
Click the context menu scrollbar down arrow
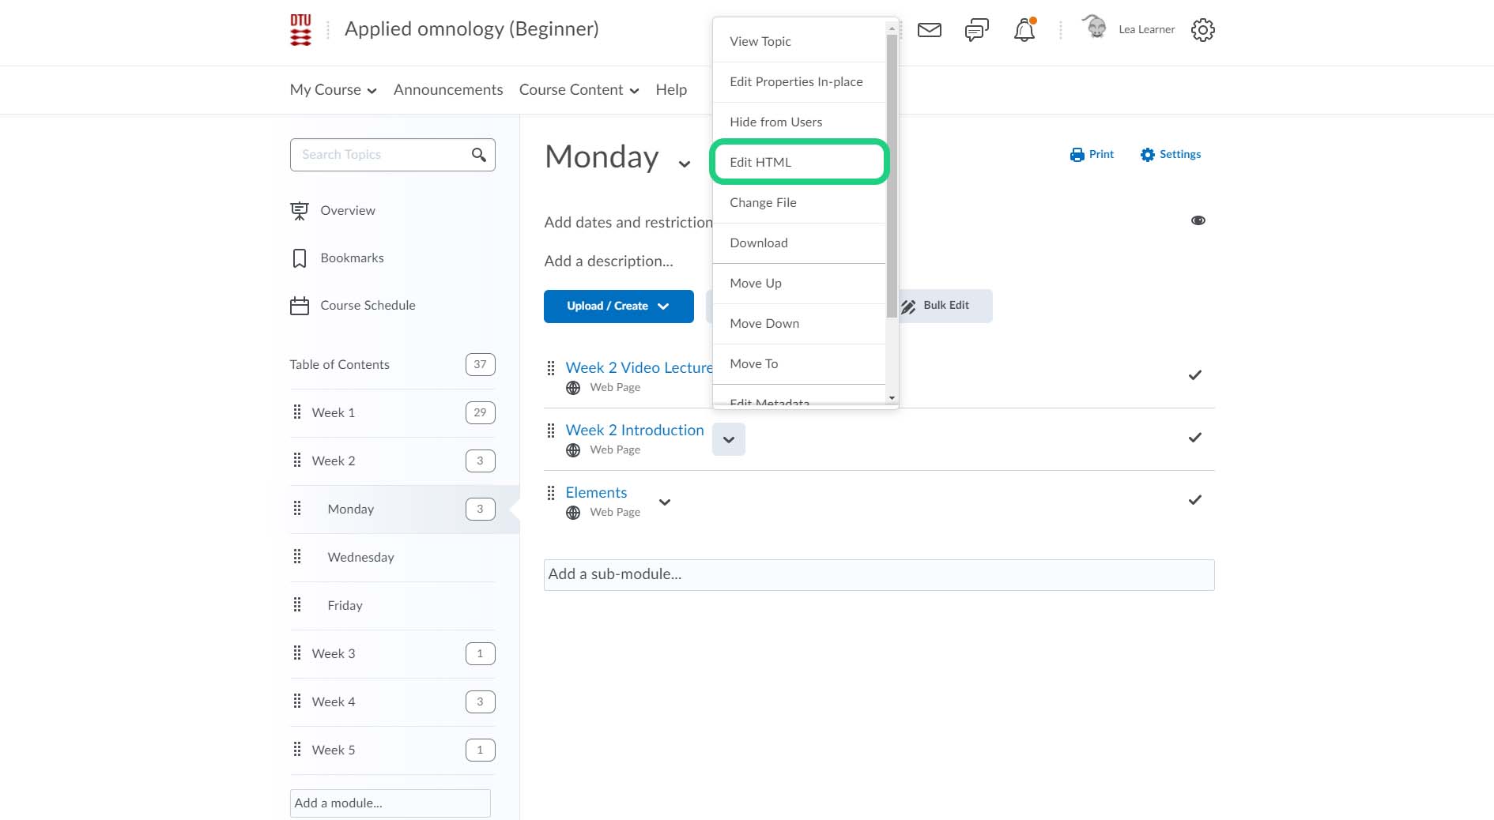892,398
